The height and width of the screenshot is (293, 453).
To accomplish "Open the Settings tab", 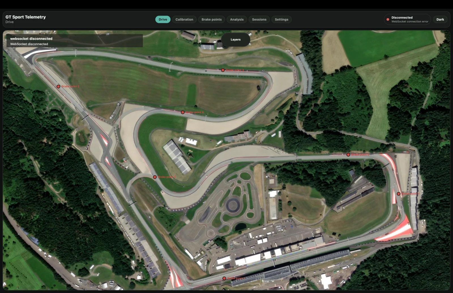I will (281, 20).
